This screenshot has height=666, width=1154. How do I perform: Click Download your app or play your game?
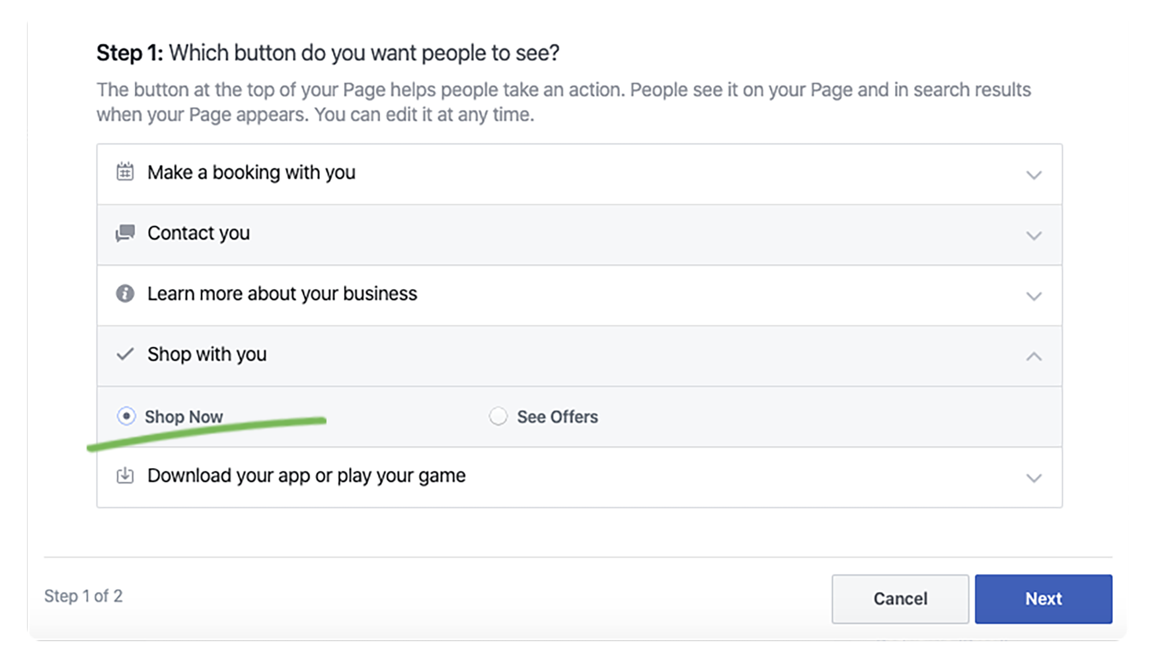point(307,476)
